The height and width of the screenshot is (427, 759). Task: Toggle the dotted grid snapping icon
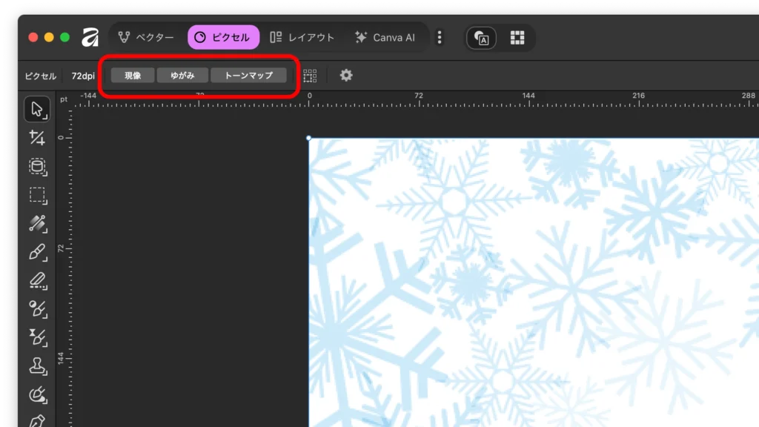tap(310, 75)
